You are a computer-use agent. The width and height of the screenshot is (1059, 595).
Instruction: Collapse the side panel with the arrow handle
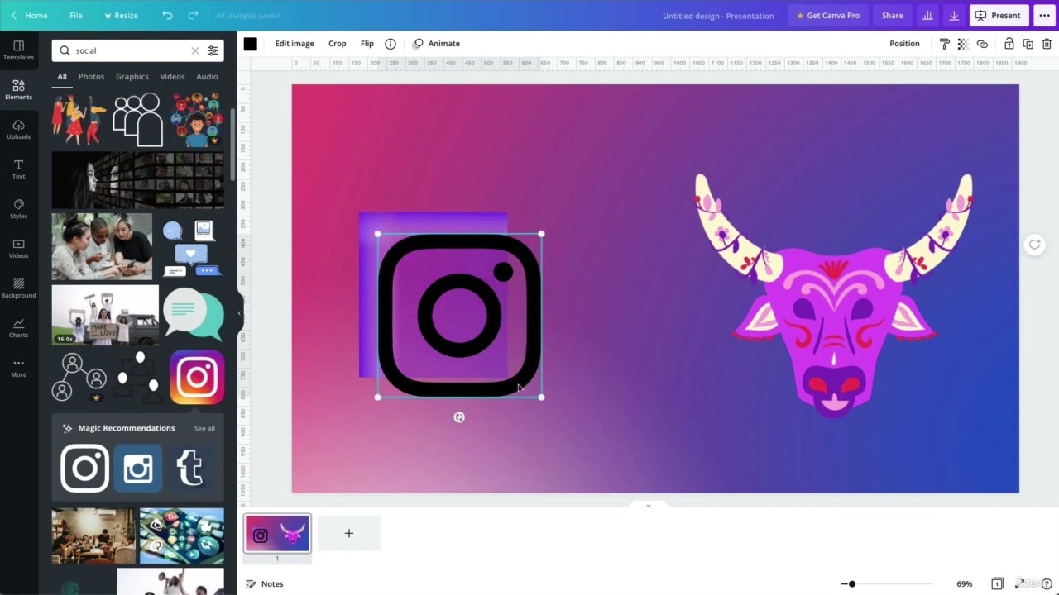[240, 313]
